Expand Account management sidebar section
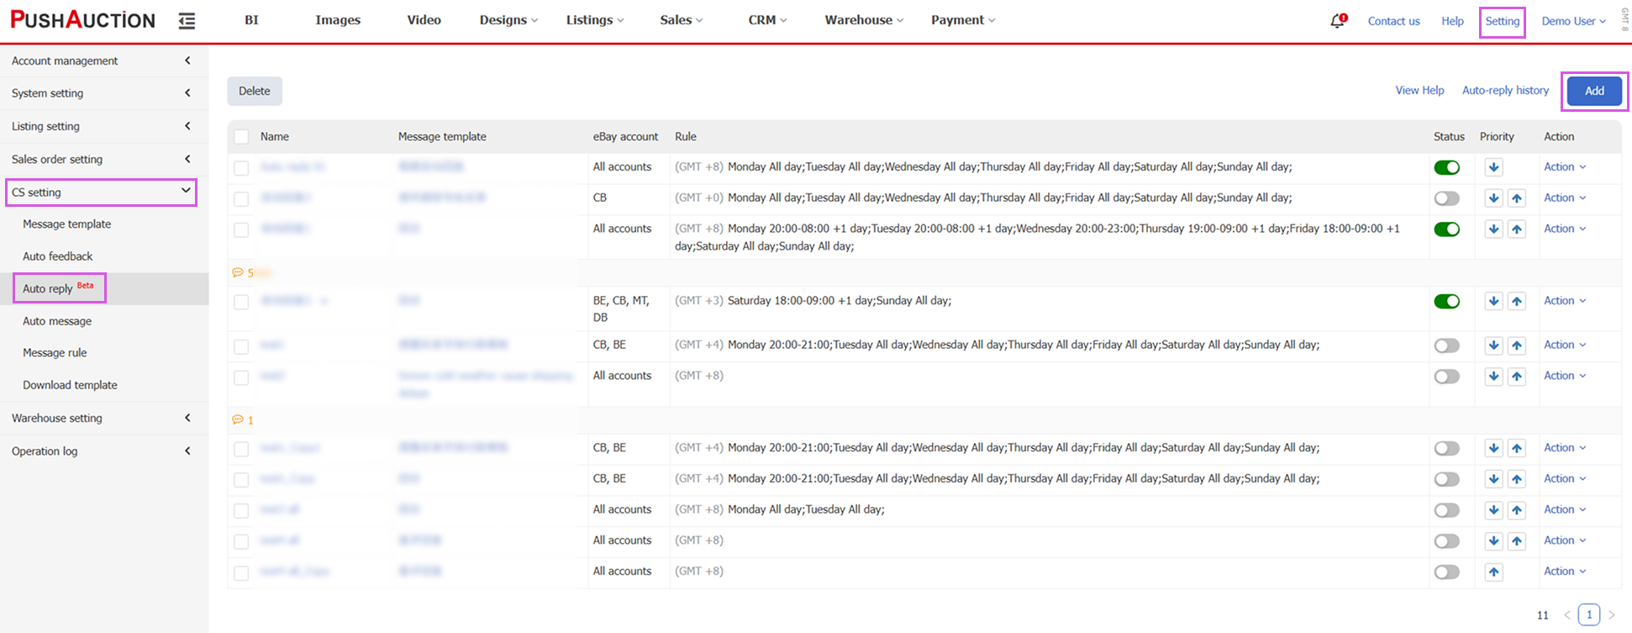The image size is (1632, 633). point(101,61)
